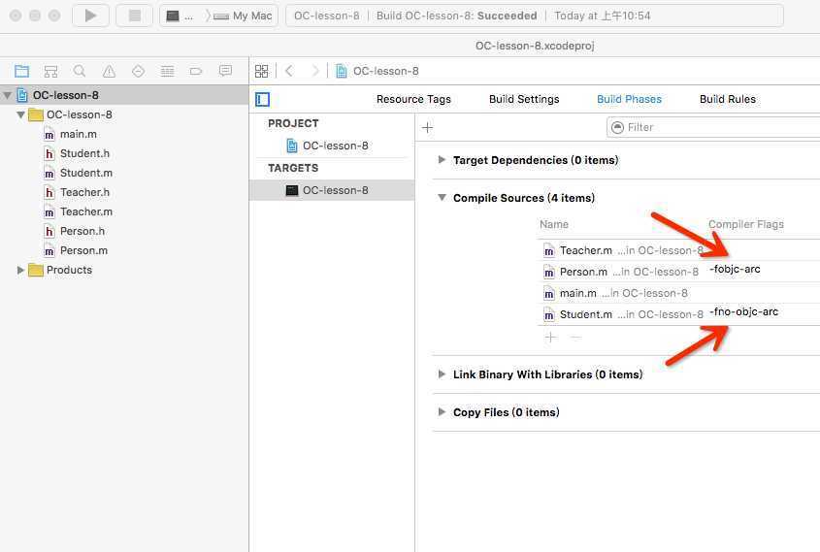Select main.m row in Compile Sources
This screenshot has width=820, height=552.
pos(678,293)
